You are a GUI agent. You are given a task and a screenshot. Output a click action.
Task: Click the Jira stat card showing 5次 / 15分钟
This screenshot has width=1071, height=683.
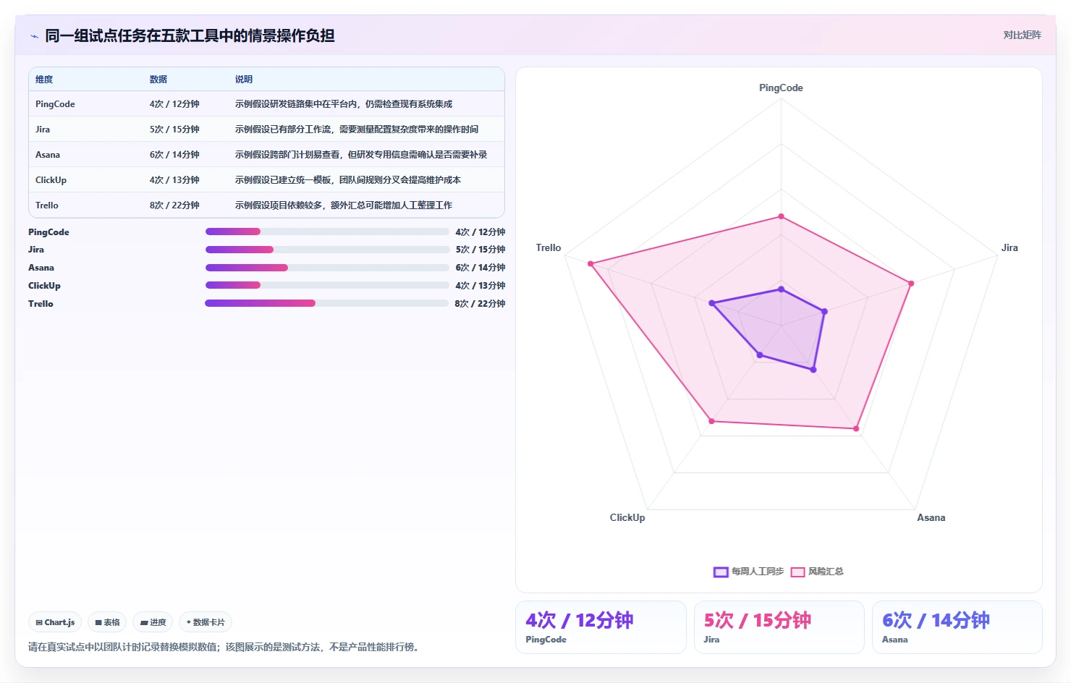click(779, 627)
